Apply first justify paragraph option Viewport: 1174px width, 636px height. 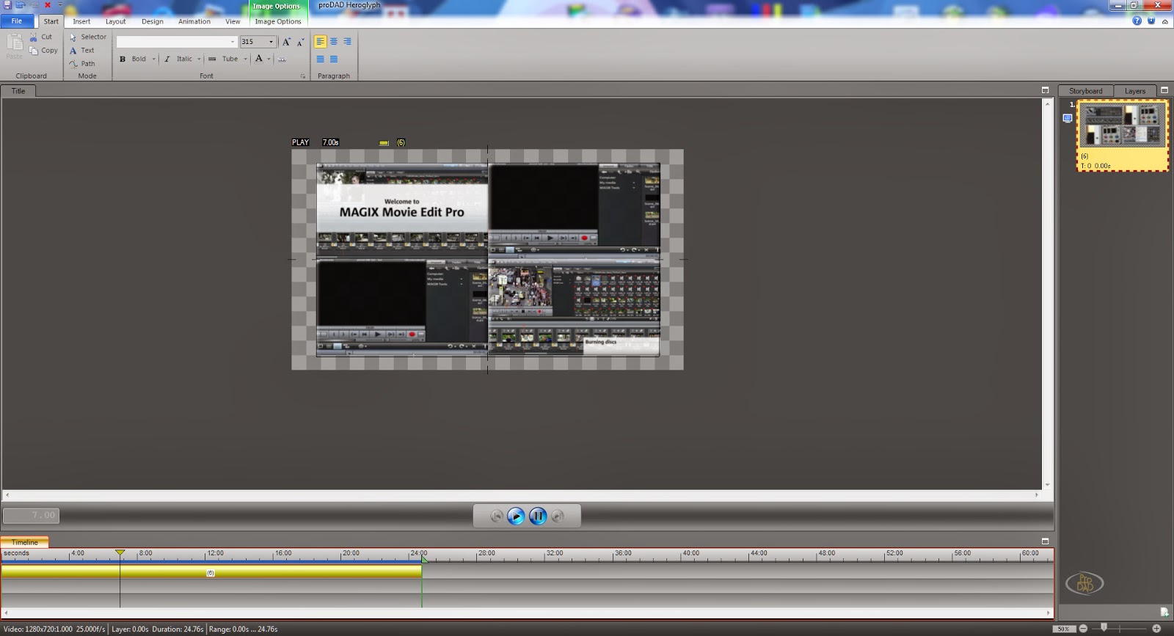(x=320, y=59)
